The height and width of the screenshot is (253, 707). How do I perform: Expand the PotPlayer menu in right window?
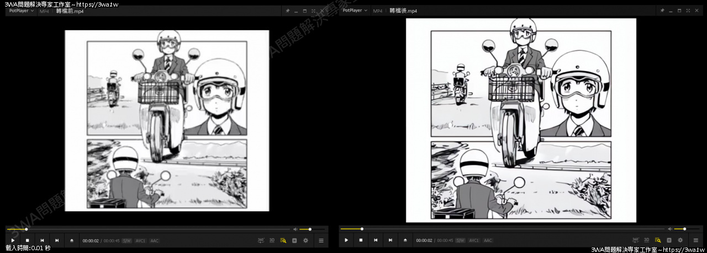click(x=355, y=10)
